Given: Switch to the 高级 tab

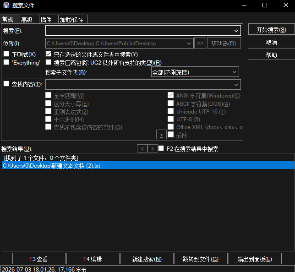Looking at the screenshot, I should pyautogui.click(x=29, y=19).
